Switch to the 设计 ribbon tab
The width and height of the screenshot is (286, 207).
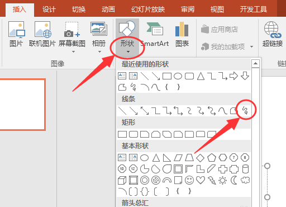[x=49, y=10]
